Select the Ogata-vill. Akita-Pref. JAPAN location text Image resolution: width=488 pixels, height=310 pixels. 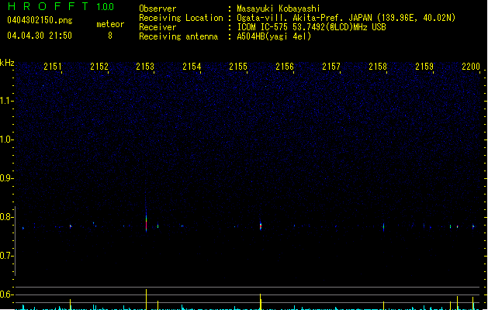click(346, 18)
